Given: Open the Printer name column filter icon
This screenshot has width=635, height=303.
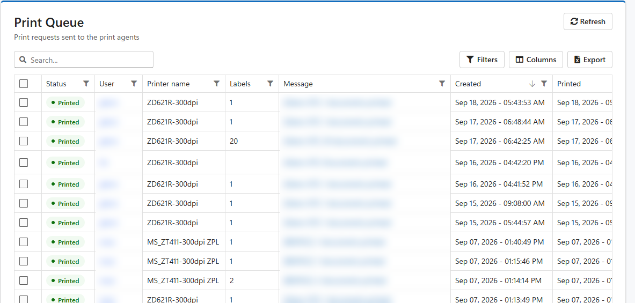Looking at the screenshot, I should pos(217,84).
